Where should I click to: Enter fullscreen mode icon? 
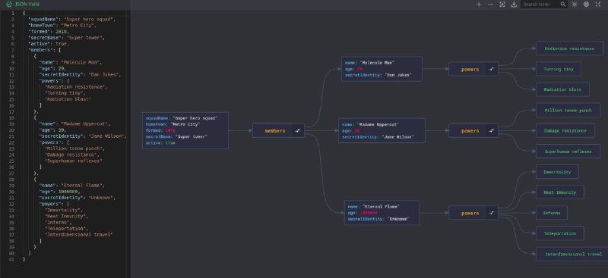tap(597, 5)
